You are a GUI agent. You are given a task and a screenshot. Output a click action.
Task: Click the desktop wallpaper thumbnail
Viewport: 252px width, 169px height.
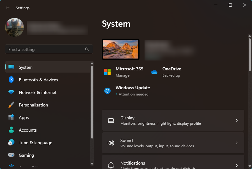tap(121, 49)
